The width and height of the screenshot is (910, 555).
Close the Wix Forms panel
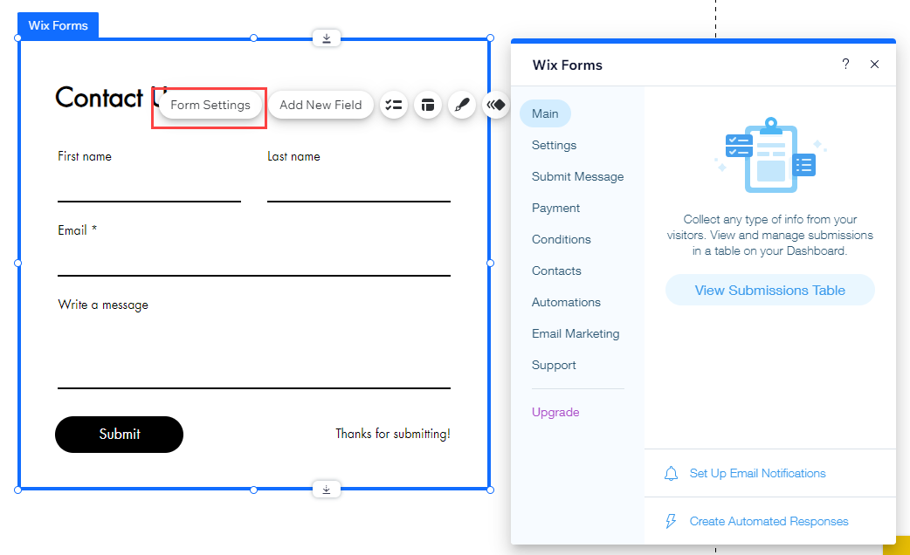tap(874, 64)
